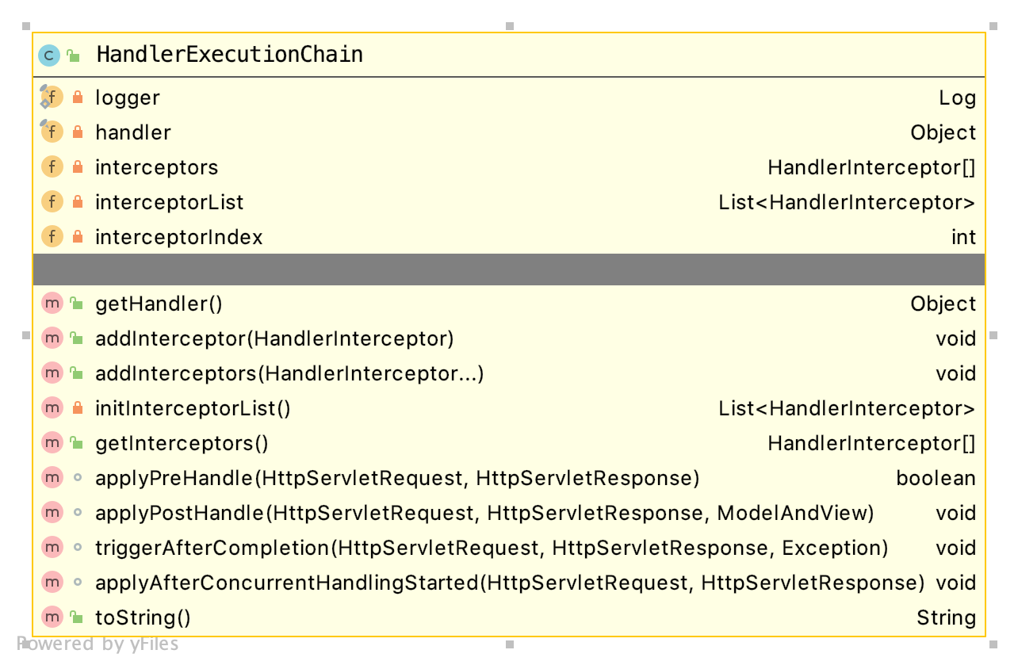Screen dimensions: 1018x669
Task: Click the method icon for getInterceptors()
Action: click(52, 443)
